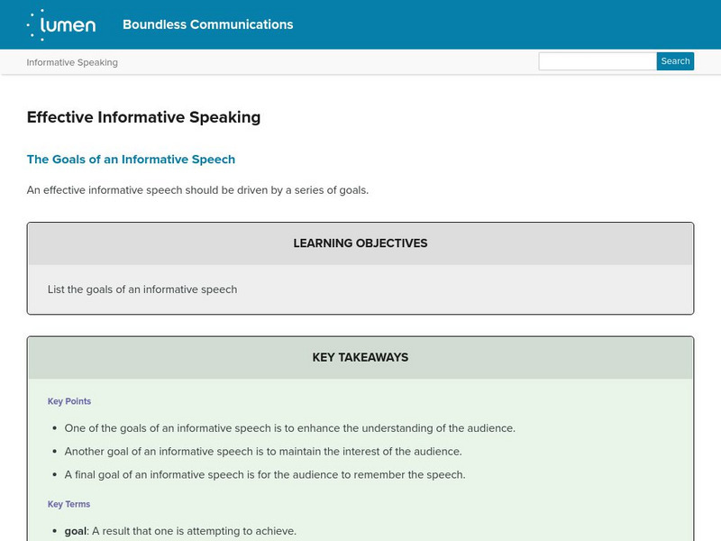
Task: Click the Key Takeaways box header
Action: (x=360, y=357)
